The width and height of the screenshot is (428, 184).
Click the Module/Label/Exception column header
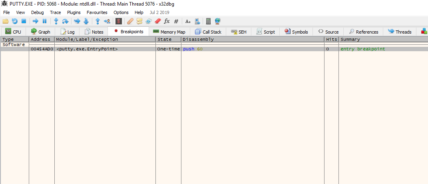coord(105,39)
